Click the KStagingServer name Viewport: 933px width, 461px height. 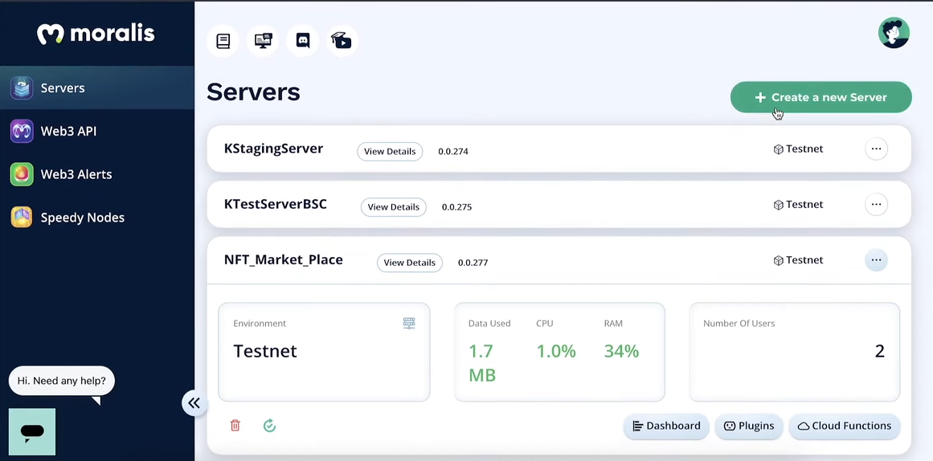coord(274,149)
